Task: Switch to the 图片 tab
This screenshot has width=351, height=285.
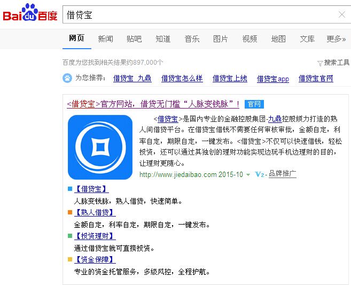Action: 221,38
